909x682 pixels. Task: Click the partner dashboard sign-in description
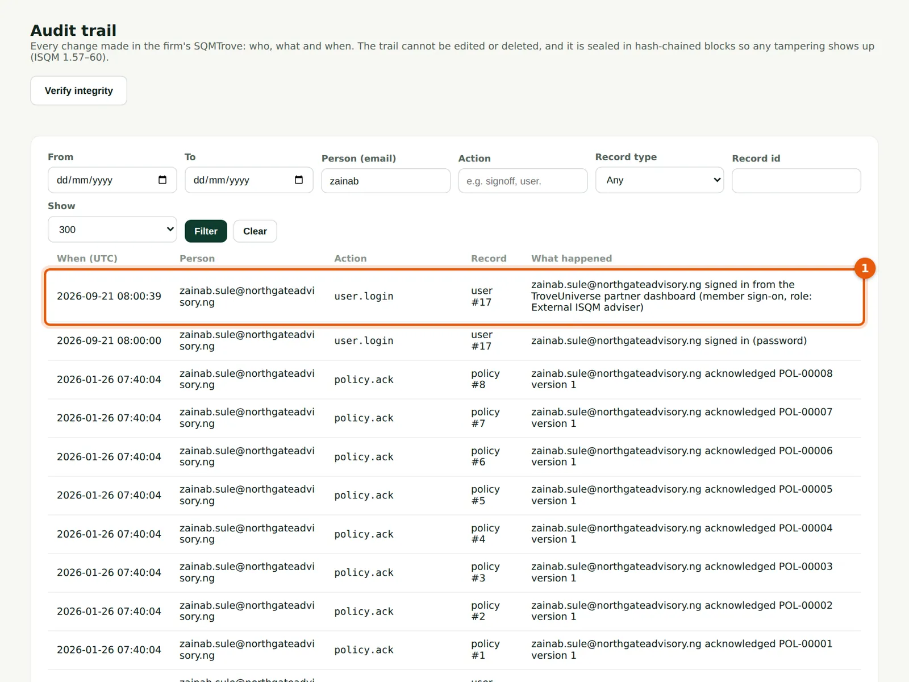[672, 296]
